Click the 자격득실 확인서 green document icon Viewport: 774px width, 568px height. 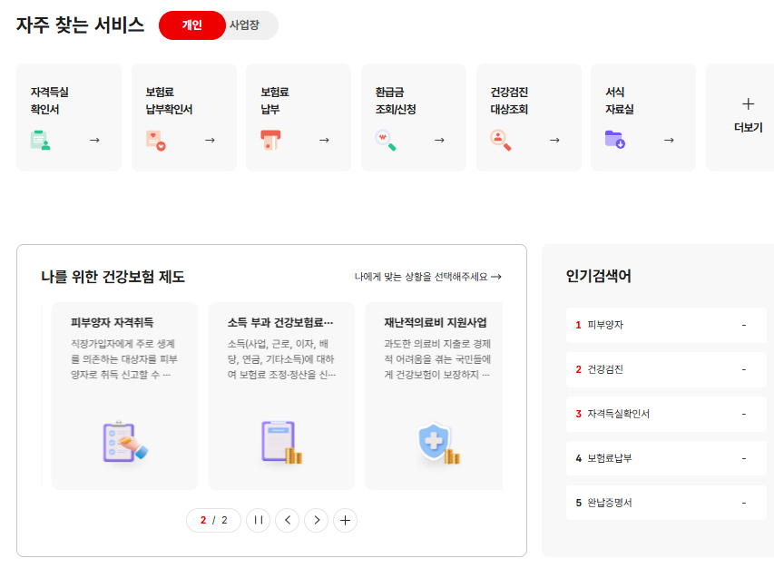[40, 140]
